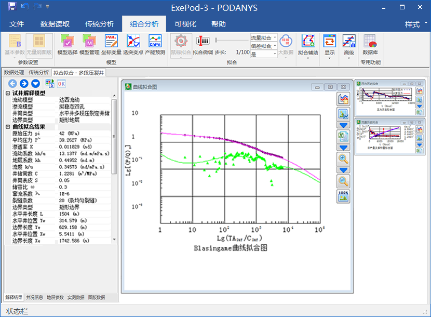
Task: Open 模型选择 model selection tool
Action: [67, 45]
